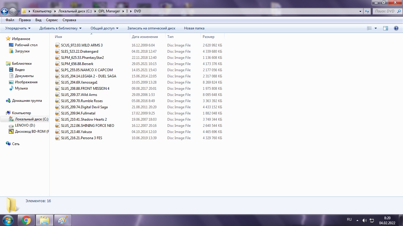Open the Упорядочить dropdown
403x226 pixels.
pos(18,28)
